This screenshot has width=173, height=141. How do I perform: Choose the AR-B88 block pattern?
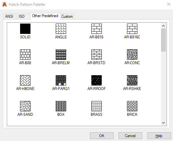click(x=25, y=55)
